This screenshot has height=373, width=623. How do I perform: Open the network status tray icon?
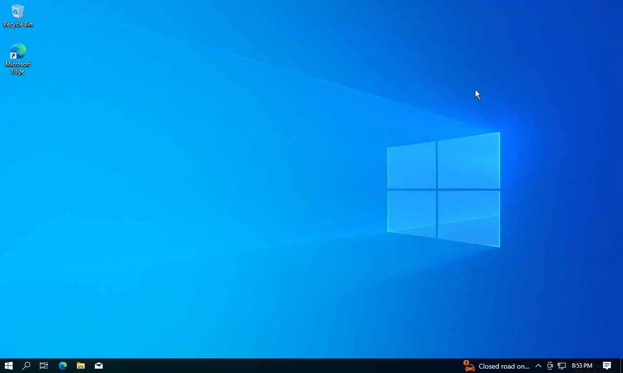(562, 366)
